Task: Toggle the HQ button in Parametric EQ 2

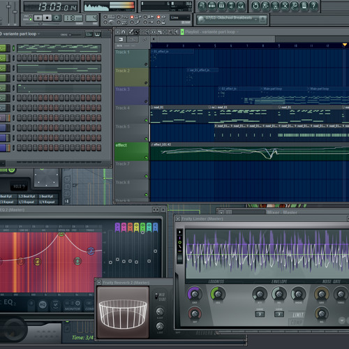Action: click(43, 304)
